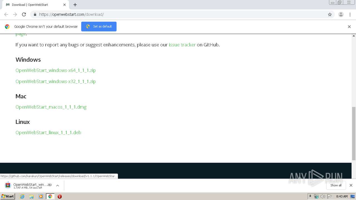Open Action Center flag icon
356x200 pixels.
pyautogui.click(x=330, y=196)
